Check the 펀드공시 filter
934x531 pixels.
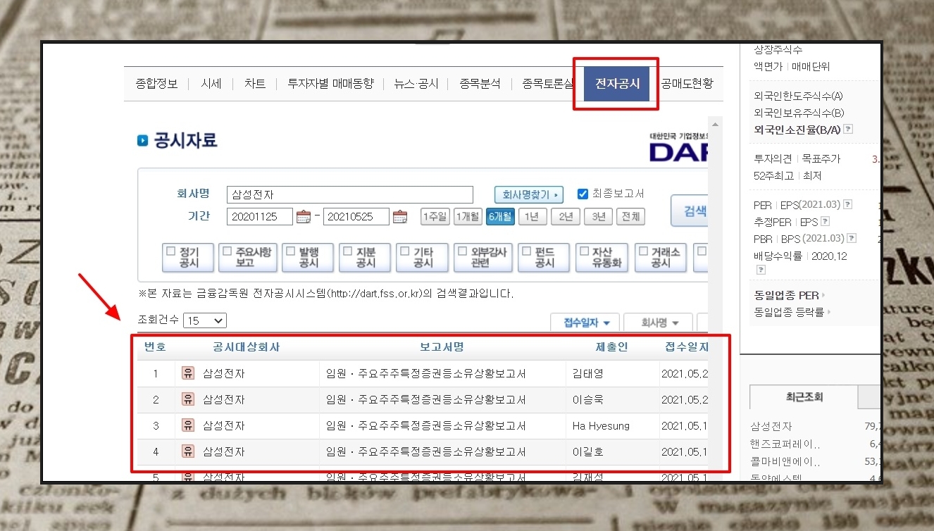click(x=526, y=251)
